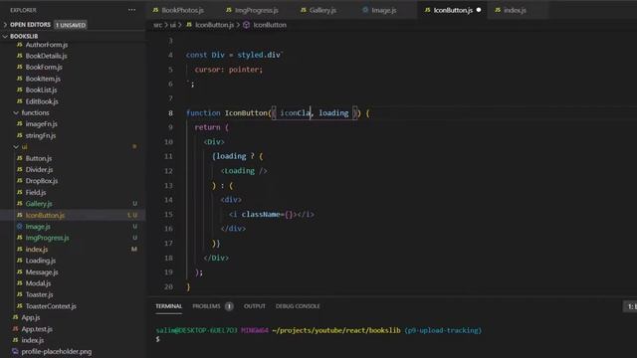Open BookList.js file
This screenshot has width=637, height=358.
(x=41, y=90)
